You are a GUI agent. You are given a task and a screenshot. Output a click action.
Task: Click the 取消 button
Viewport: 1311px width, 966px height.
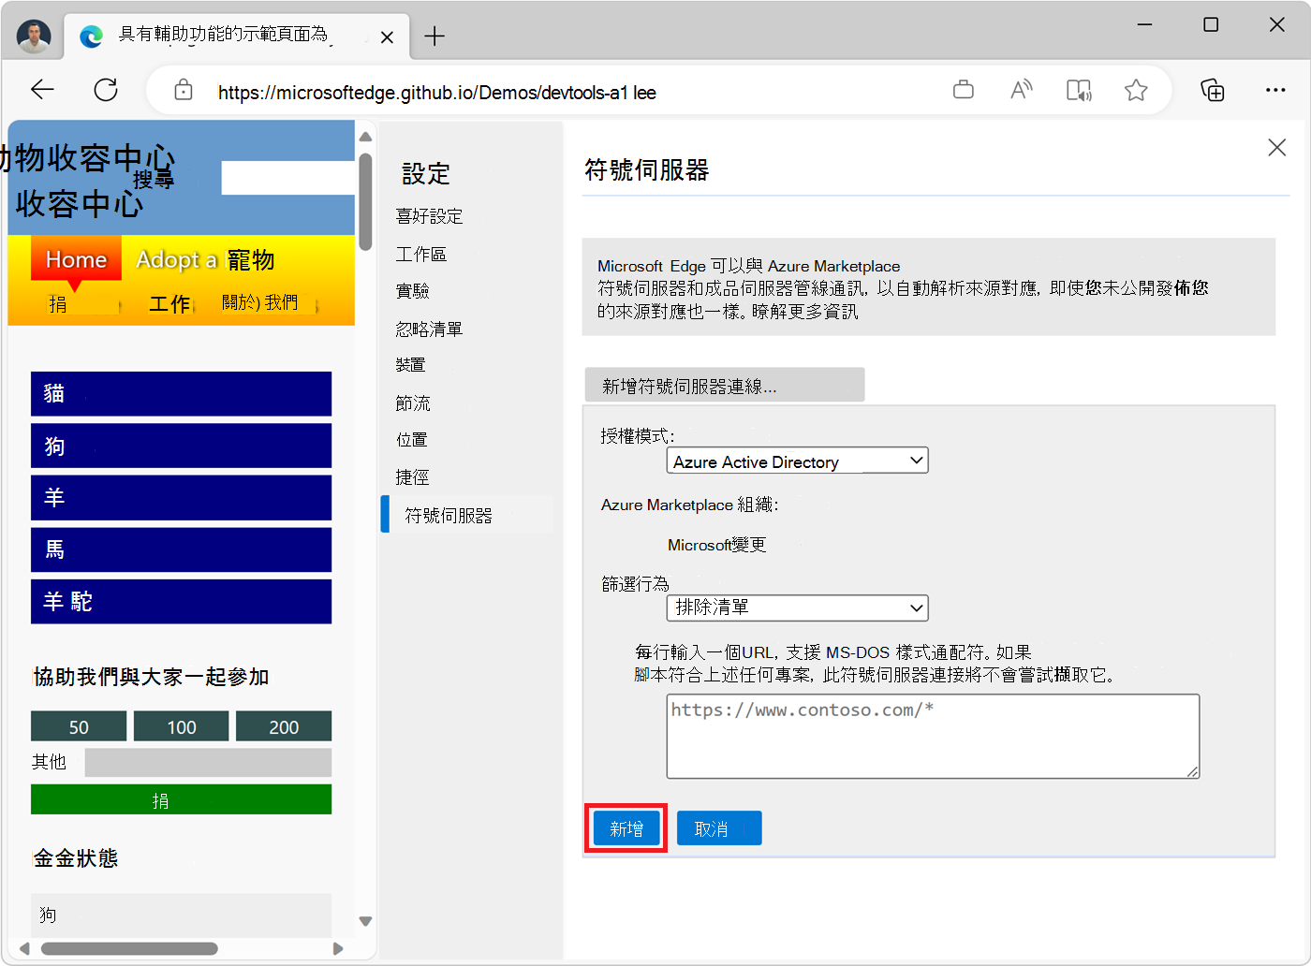pyautogui.click(x=718, y=827)
